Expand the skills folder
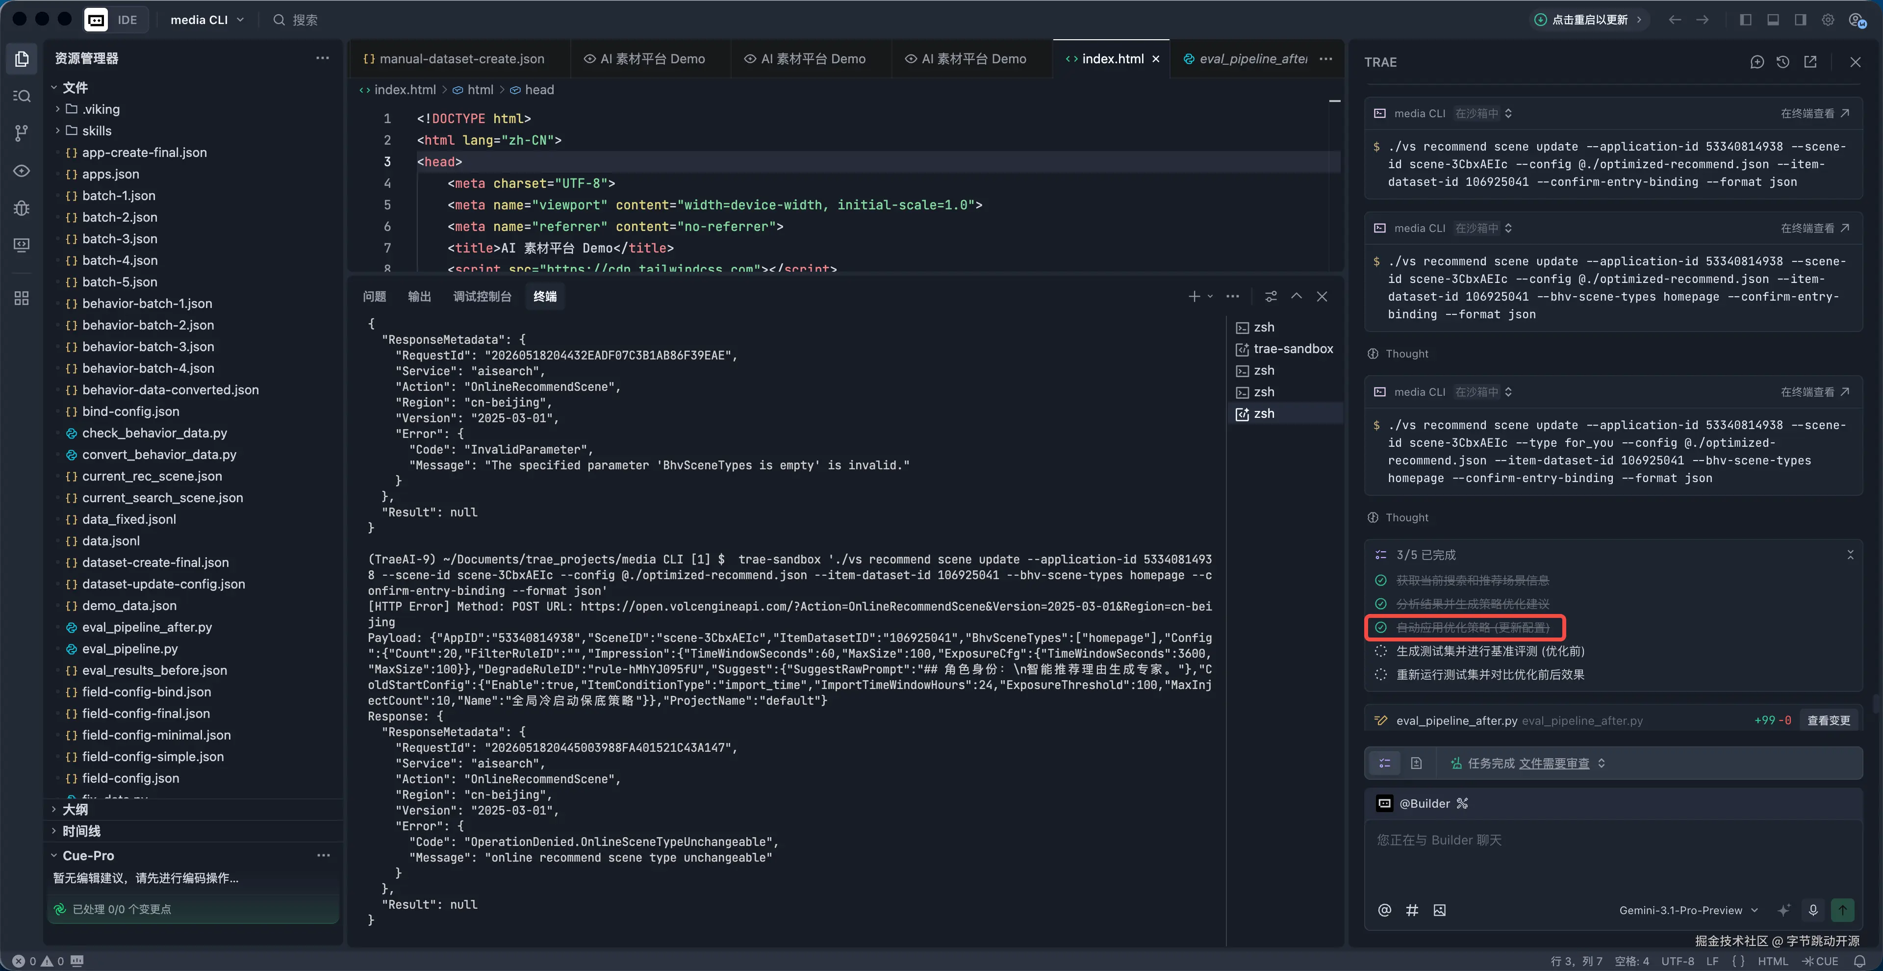 (97, 131)
